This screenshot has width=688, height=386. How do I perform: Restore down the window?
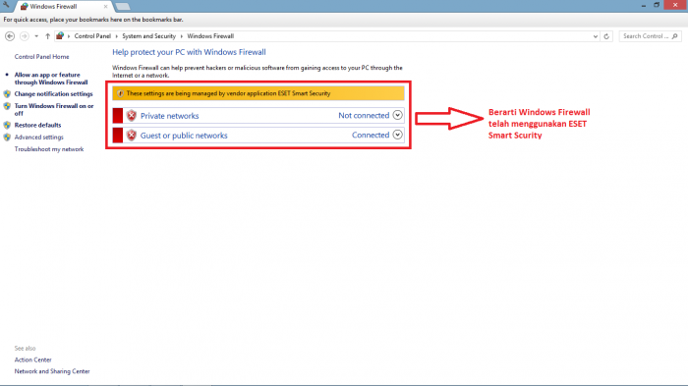click(657, 5)
